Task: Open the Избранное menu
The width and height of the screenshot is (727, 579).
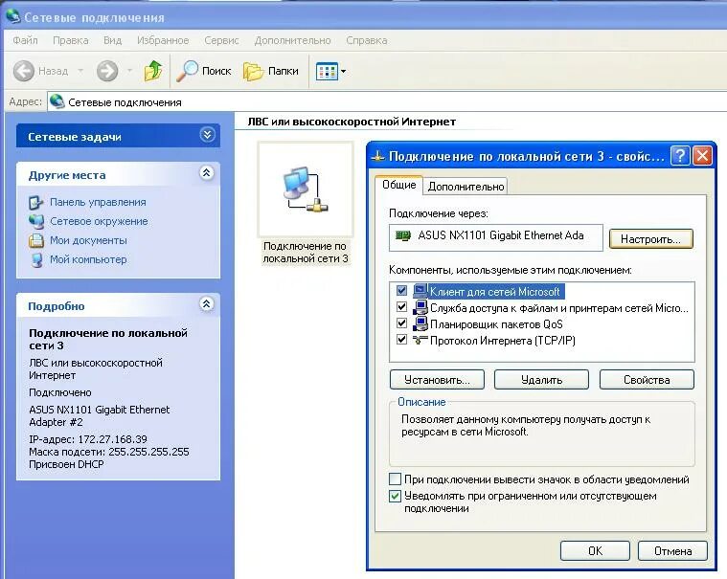Action: click(x=163, y=40)
